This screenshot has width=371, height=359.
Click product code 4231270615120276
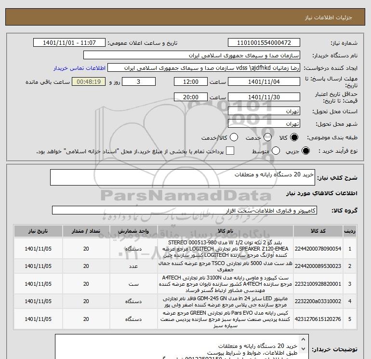(x=318, y=319)
